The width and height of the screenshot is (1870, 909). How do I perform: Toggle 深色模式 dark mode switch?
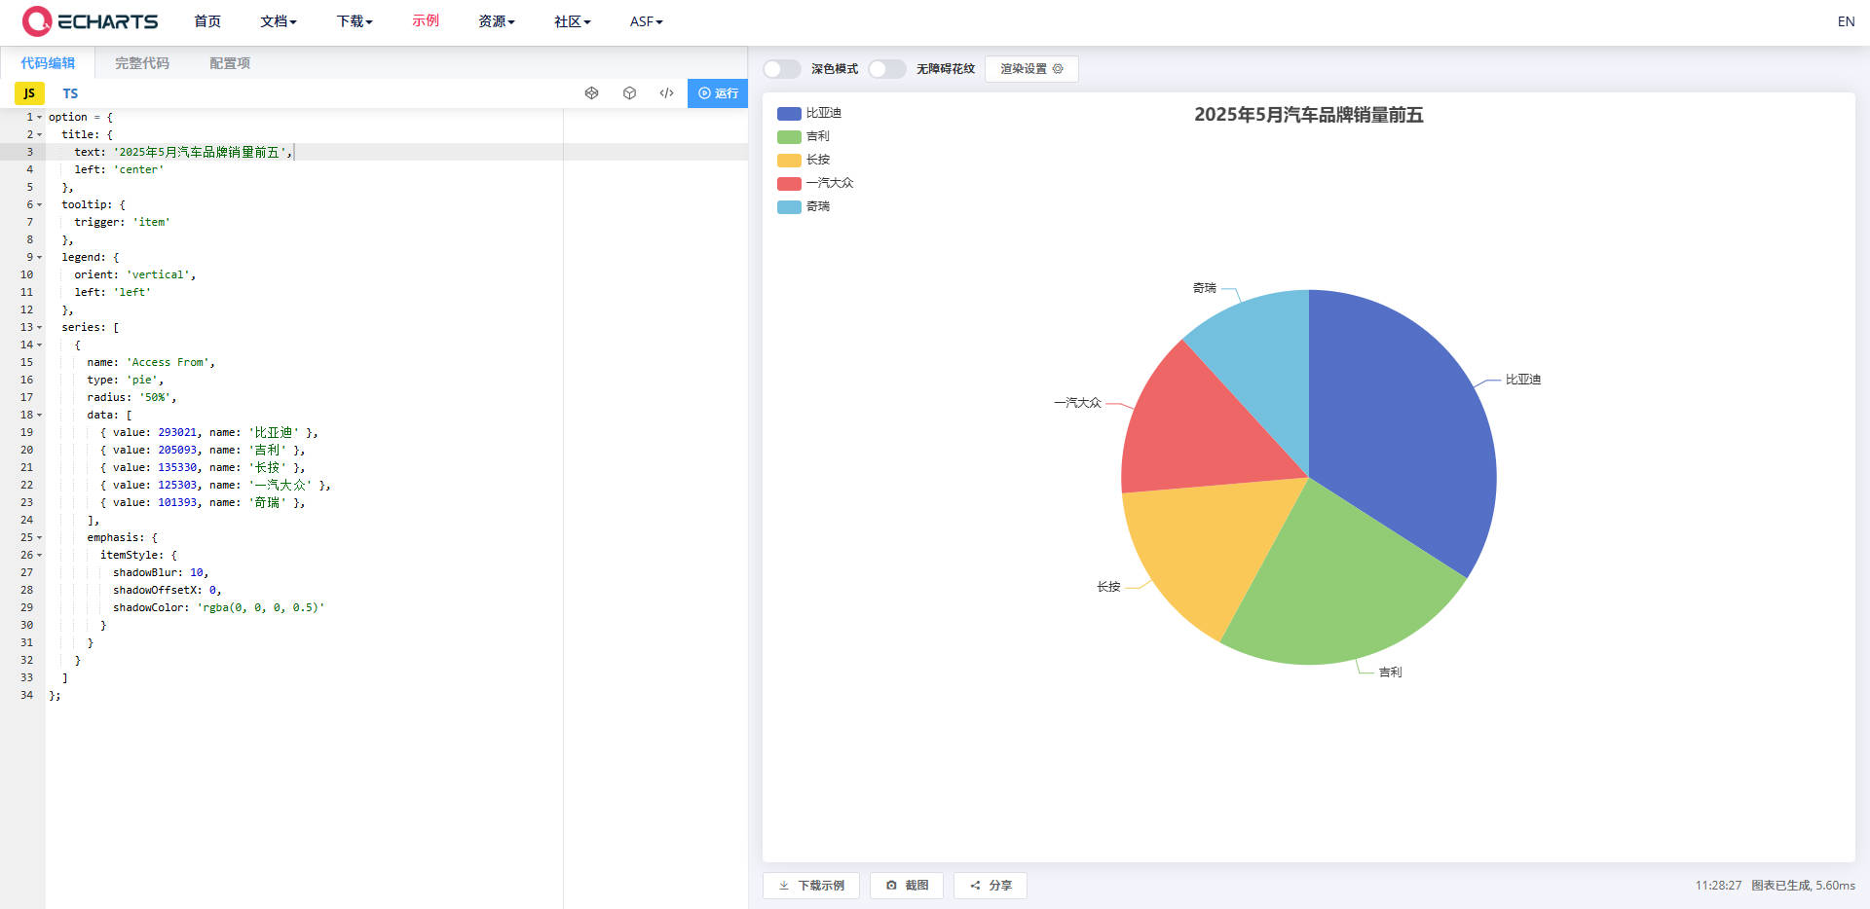click(x=781, y=69)
